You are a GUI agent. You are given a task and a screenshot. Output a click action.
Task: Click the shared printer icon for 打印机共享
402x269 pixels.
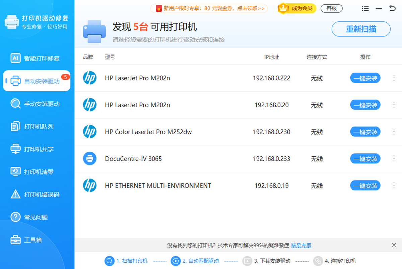pos(15,149)
